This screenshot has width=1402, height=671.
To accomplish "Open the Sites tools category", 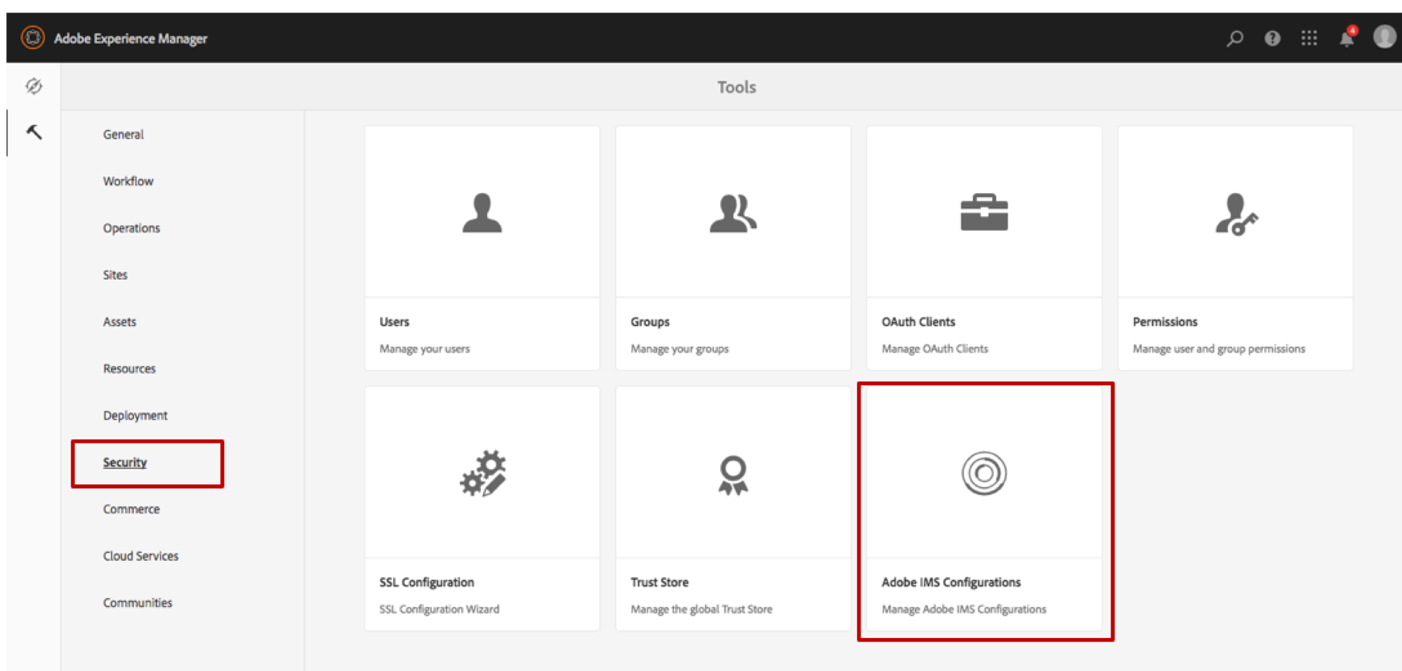I will pyautogui.click(x=115, y=274).
